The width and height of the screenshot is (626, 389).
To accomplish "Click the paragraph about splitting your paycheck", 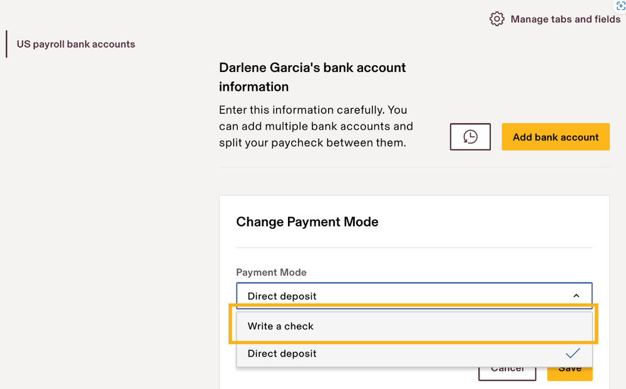I will pos(316,126).
